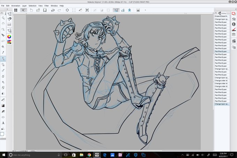Open the Brush Size palette icon
The image size is (237, 158).
point(9,24)
